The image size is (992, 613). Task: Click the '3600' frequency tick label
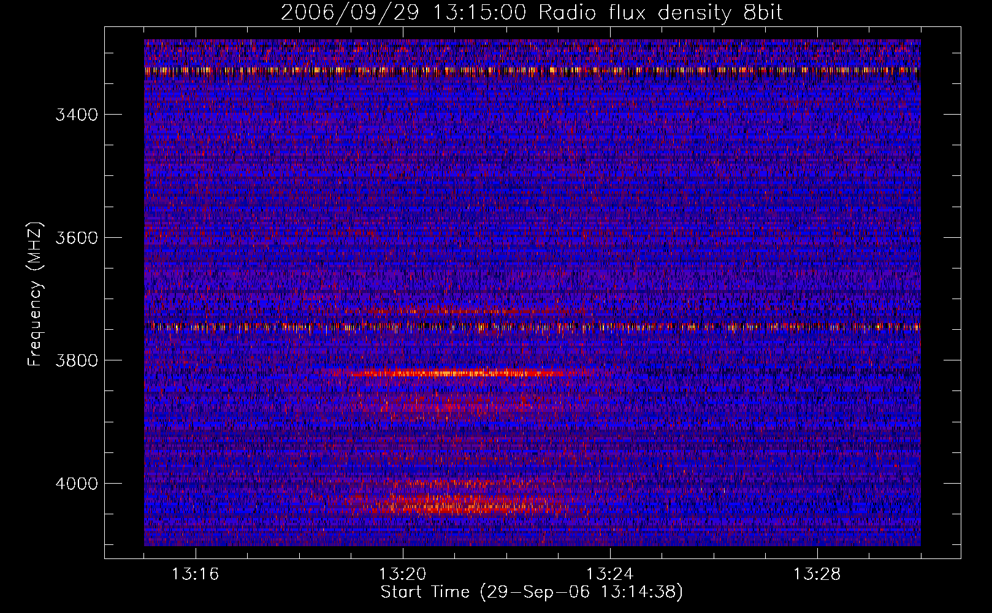[x=77, y=238]
